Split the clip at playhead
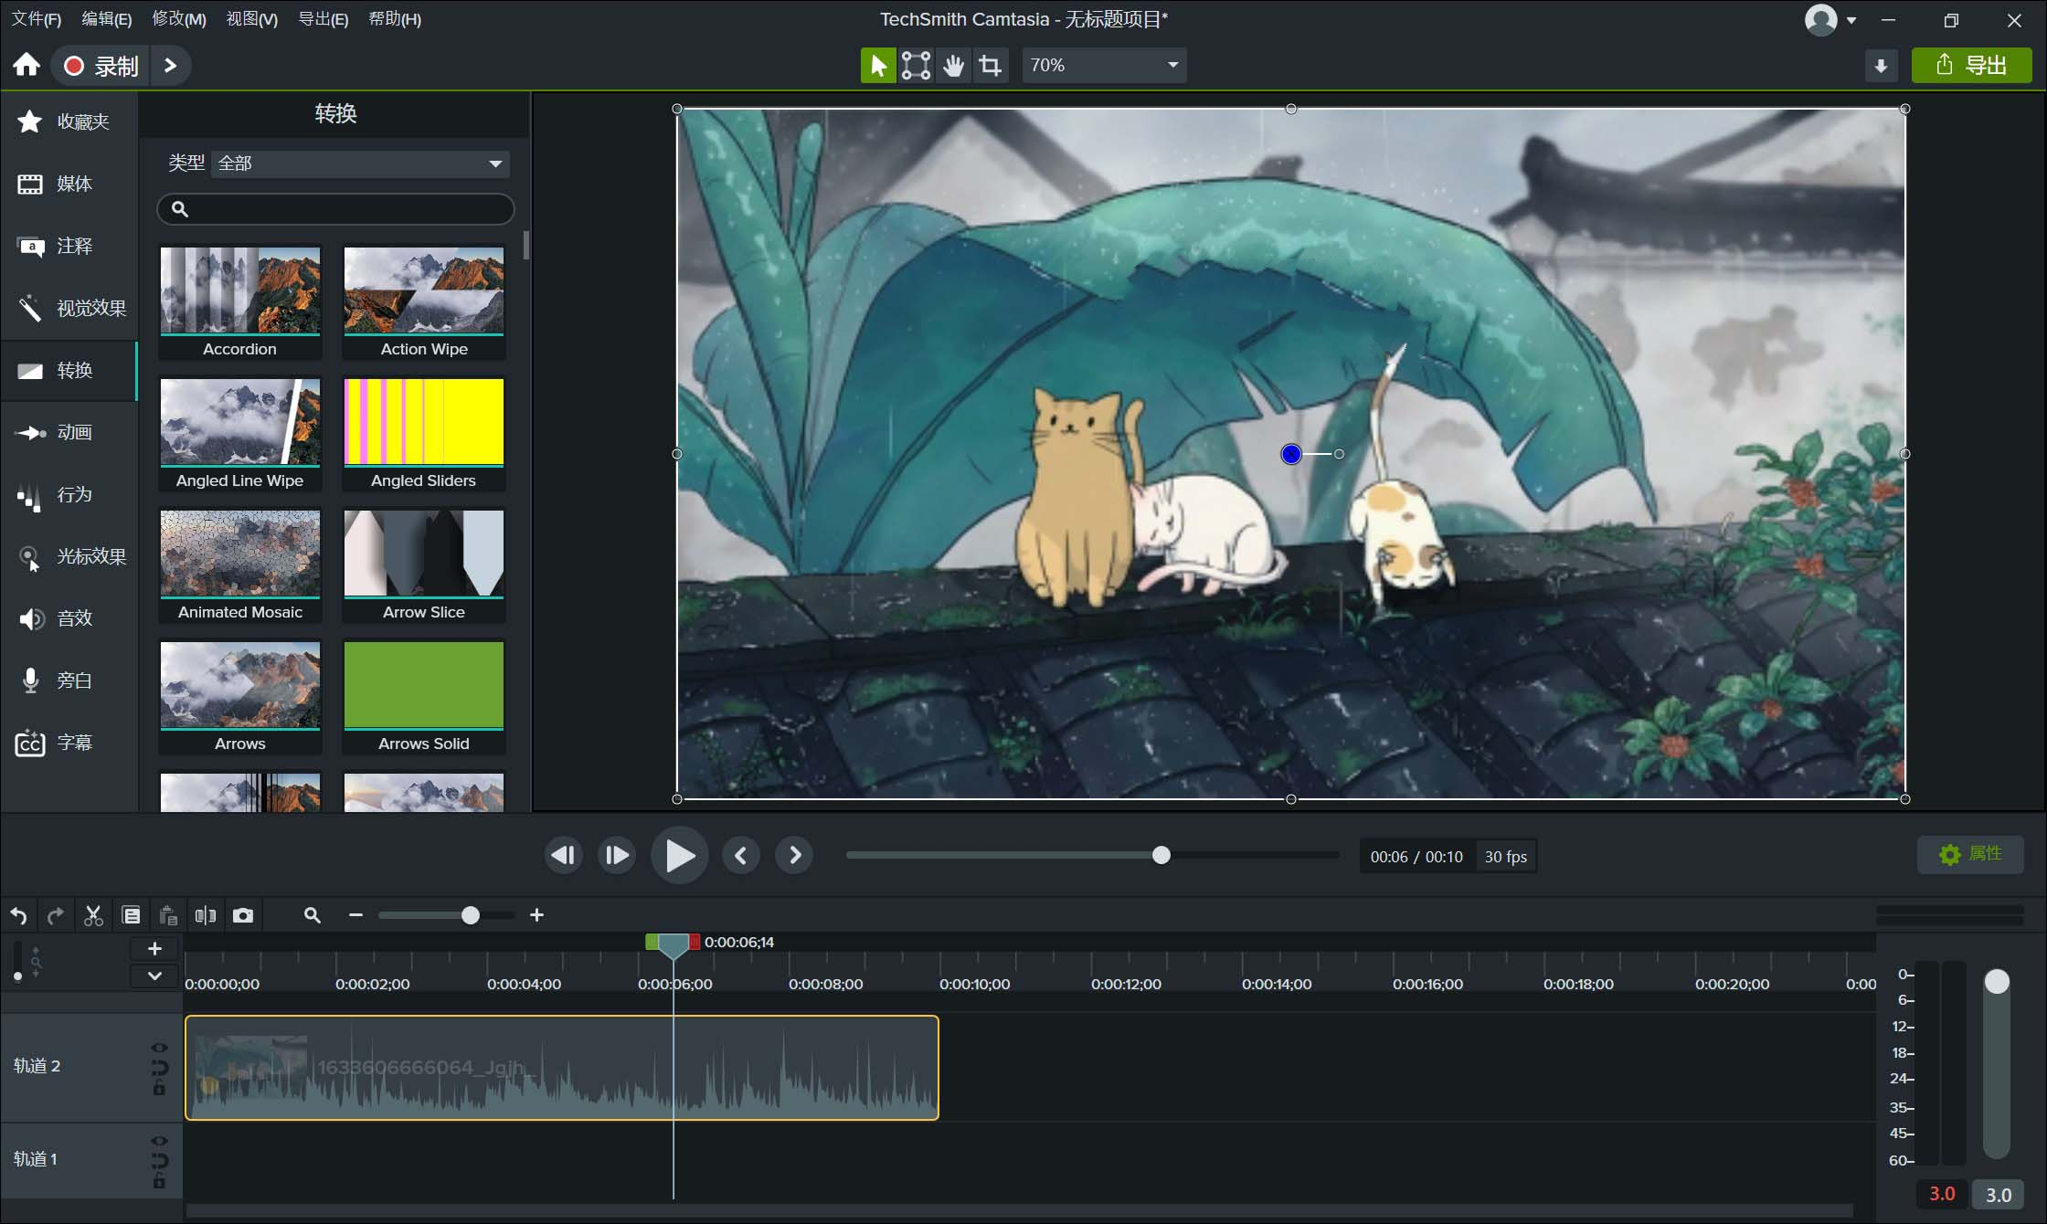Image resolution: width=2047 pixels, height=1224 pixels. pyautogui.click(x=206, y=915)
